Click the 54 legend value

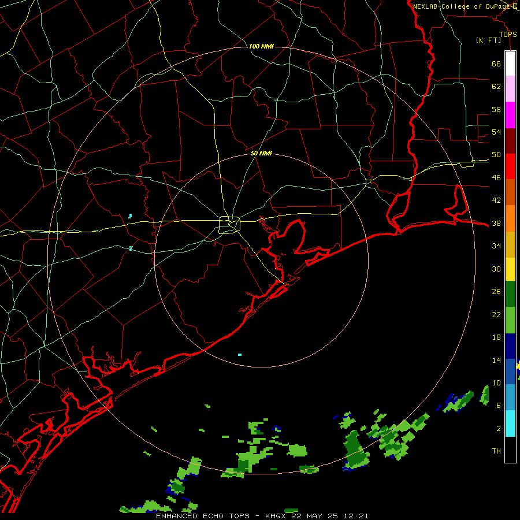pyautogui.click(x=496, y=132)
